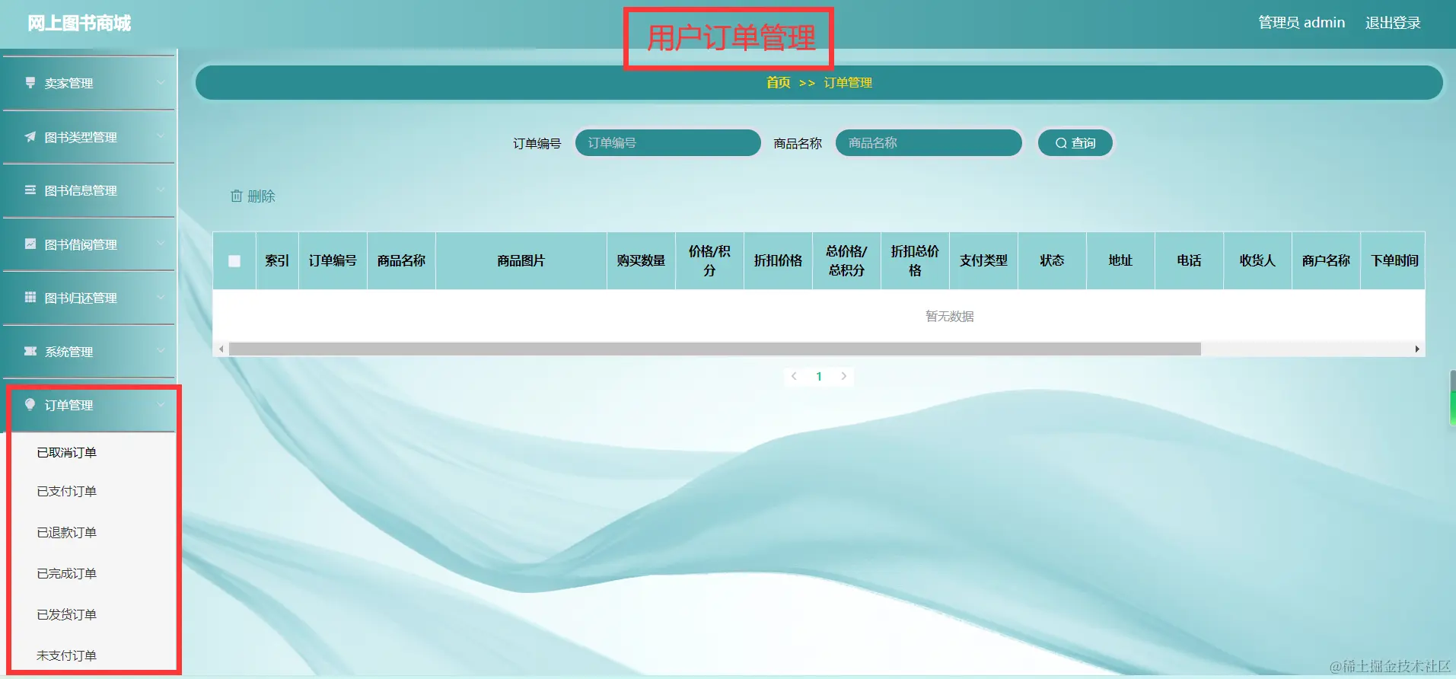This screenshot has width=1456, height=679.
Task: Click the 商品名称 column header
Action: [401, 260]
